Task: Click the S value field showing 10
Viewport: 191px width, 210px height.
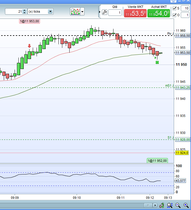Action: [185, 8]
